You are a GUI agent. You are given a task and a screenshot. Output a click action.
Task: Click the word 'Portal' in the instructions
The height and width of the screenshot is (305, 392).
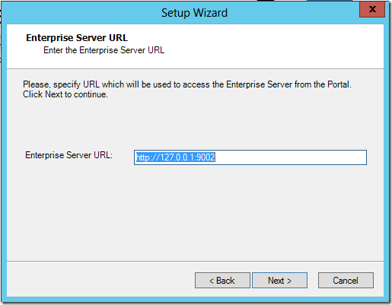338,84
